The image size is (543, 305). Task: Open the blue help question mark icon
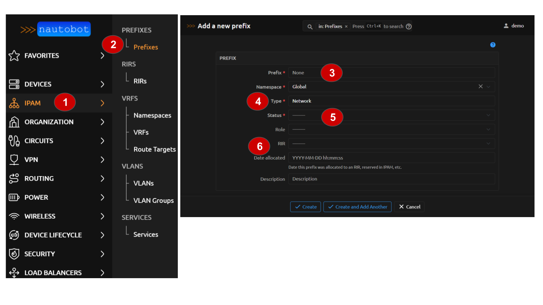pos(493,45)
